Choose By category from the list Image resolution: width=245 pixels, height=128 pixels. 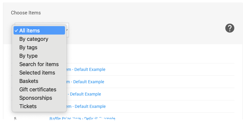click(x=34, y=39)
